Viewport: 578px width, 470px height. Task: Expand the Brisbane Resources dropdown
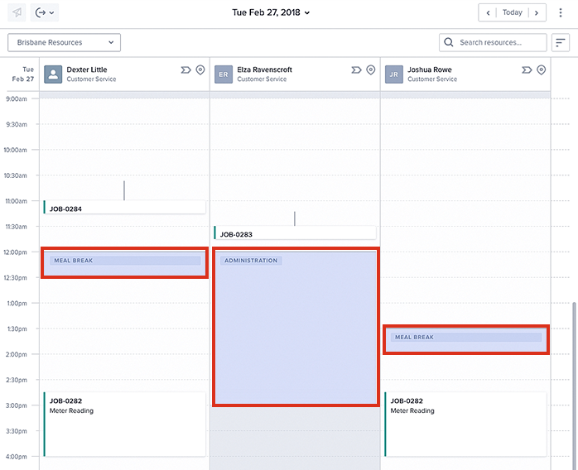(65, 42)
